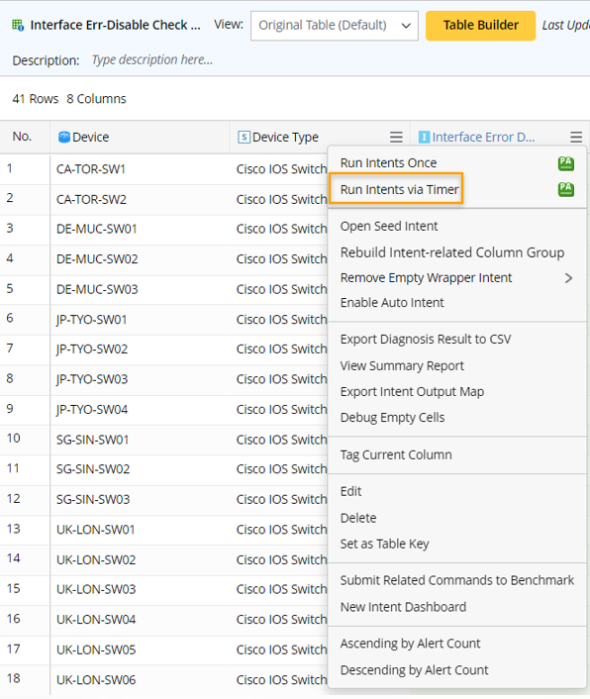Open the Device Type column hamburger menu
Image resolution: width=590 pixels, height=699 pixels.
[396, 137]
